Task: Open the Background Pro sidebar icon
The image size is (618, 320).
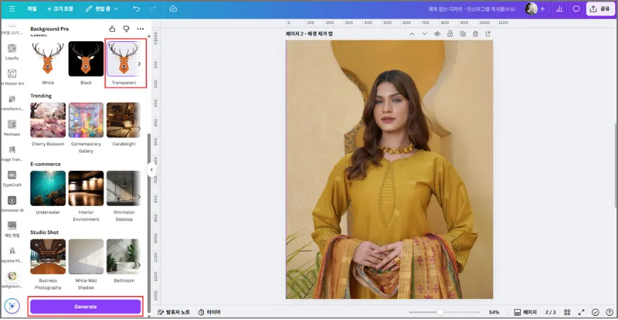Action: (12, 280)
